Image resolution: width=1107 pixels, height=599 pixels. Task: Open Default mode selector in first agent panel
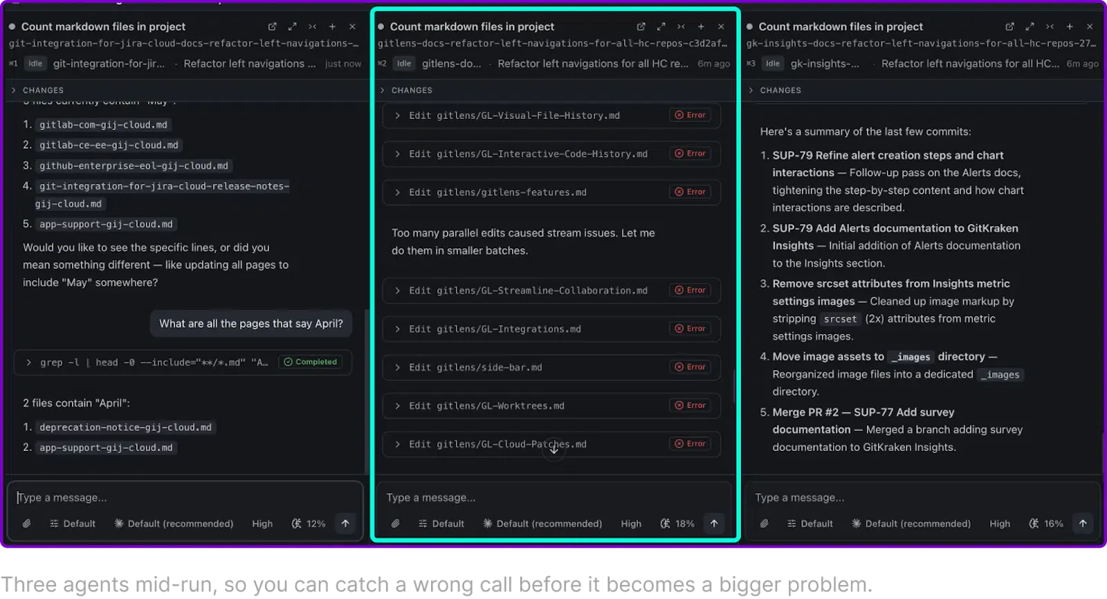coord(73,524)
